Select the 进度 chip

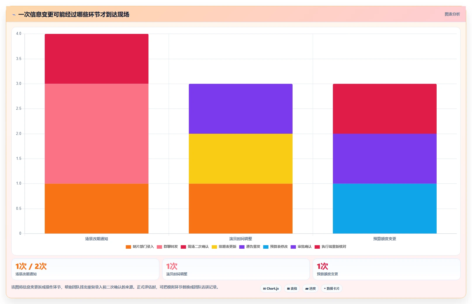[x=310, y=288]
